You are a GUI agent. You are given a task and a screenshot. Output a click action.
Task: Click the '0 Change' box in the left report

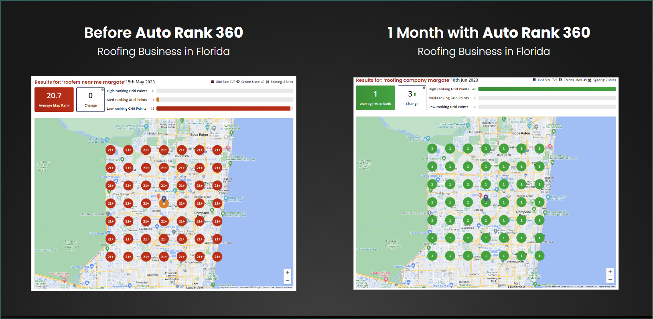point(90,99)
